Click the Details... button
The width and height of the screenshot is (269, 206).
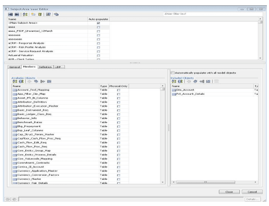(252, 199)
